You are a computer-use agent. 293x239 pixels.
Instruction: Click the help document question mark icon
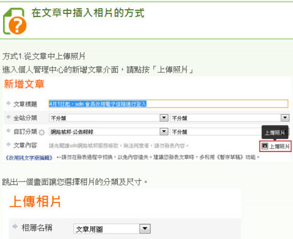click(x=15, y=21)
